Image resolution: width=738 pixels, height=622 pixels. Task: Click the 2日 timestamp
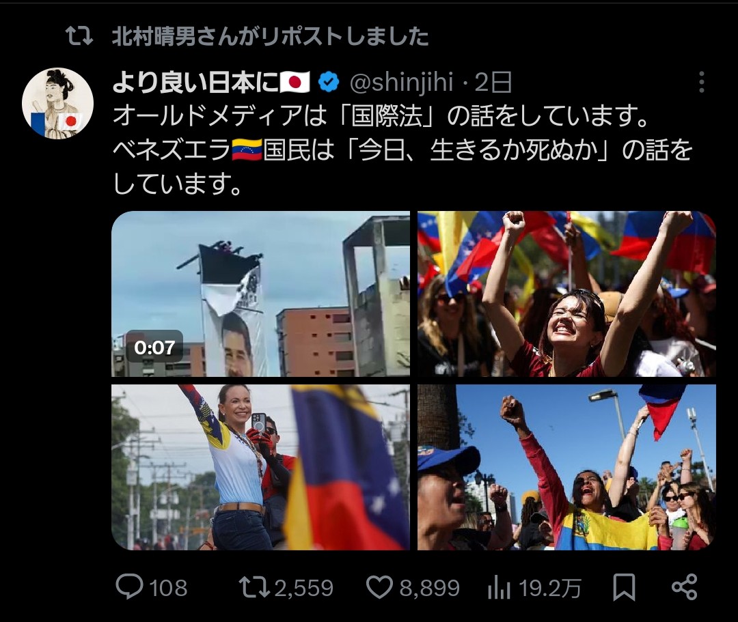493,83
